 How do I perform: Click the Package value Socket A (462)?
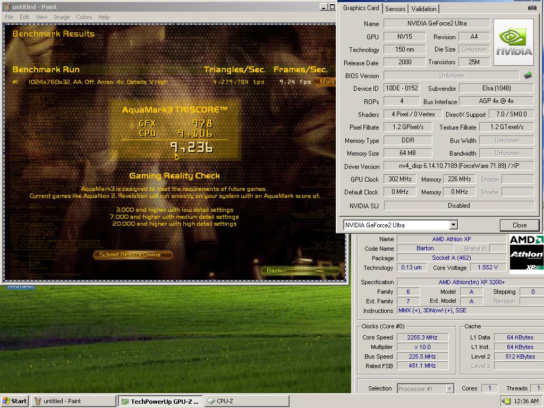coord(452,258)
